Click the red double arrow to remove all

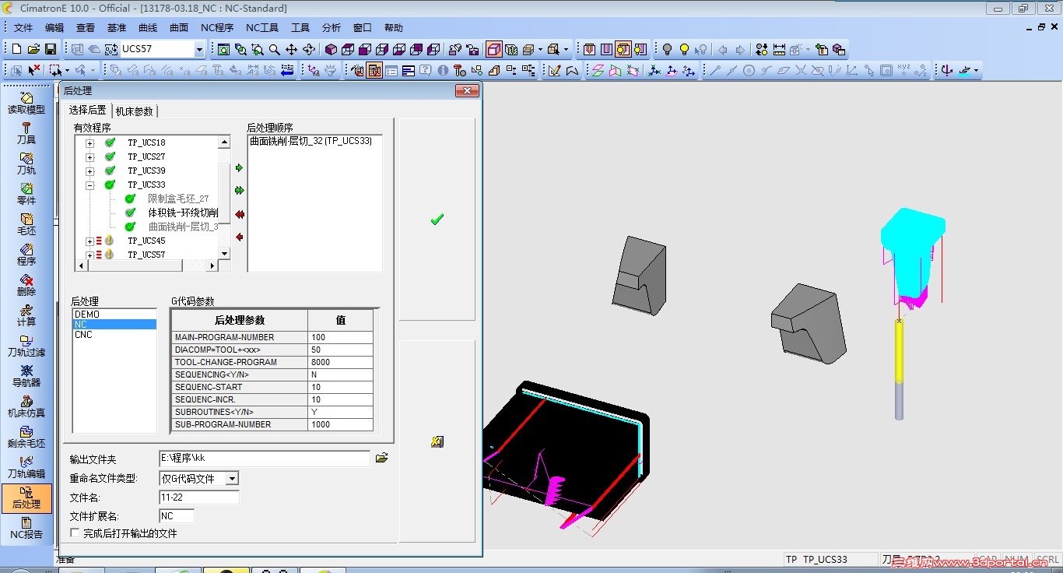pos(239,214)
